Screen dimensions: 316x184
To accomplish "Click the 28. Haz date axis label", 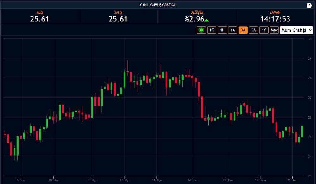I will click(228, 180).
